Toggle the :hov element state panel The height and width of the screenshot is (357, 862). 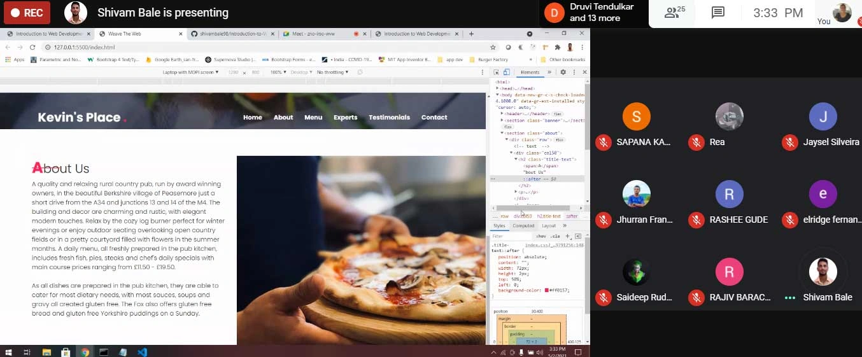tap(541, 236)
